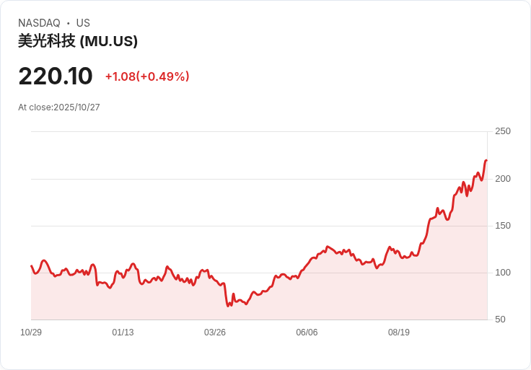Screen dimensions: 531x370
Task: Click the 美光科技 (MU.US) stock title
Action: pyautogui.click(x=78, y=41)
